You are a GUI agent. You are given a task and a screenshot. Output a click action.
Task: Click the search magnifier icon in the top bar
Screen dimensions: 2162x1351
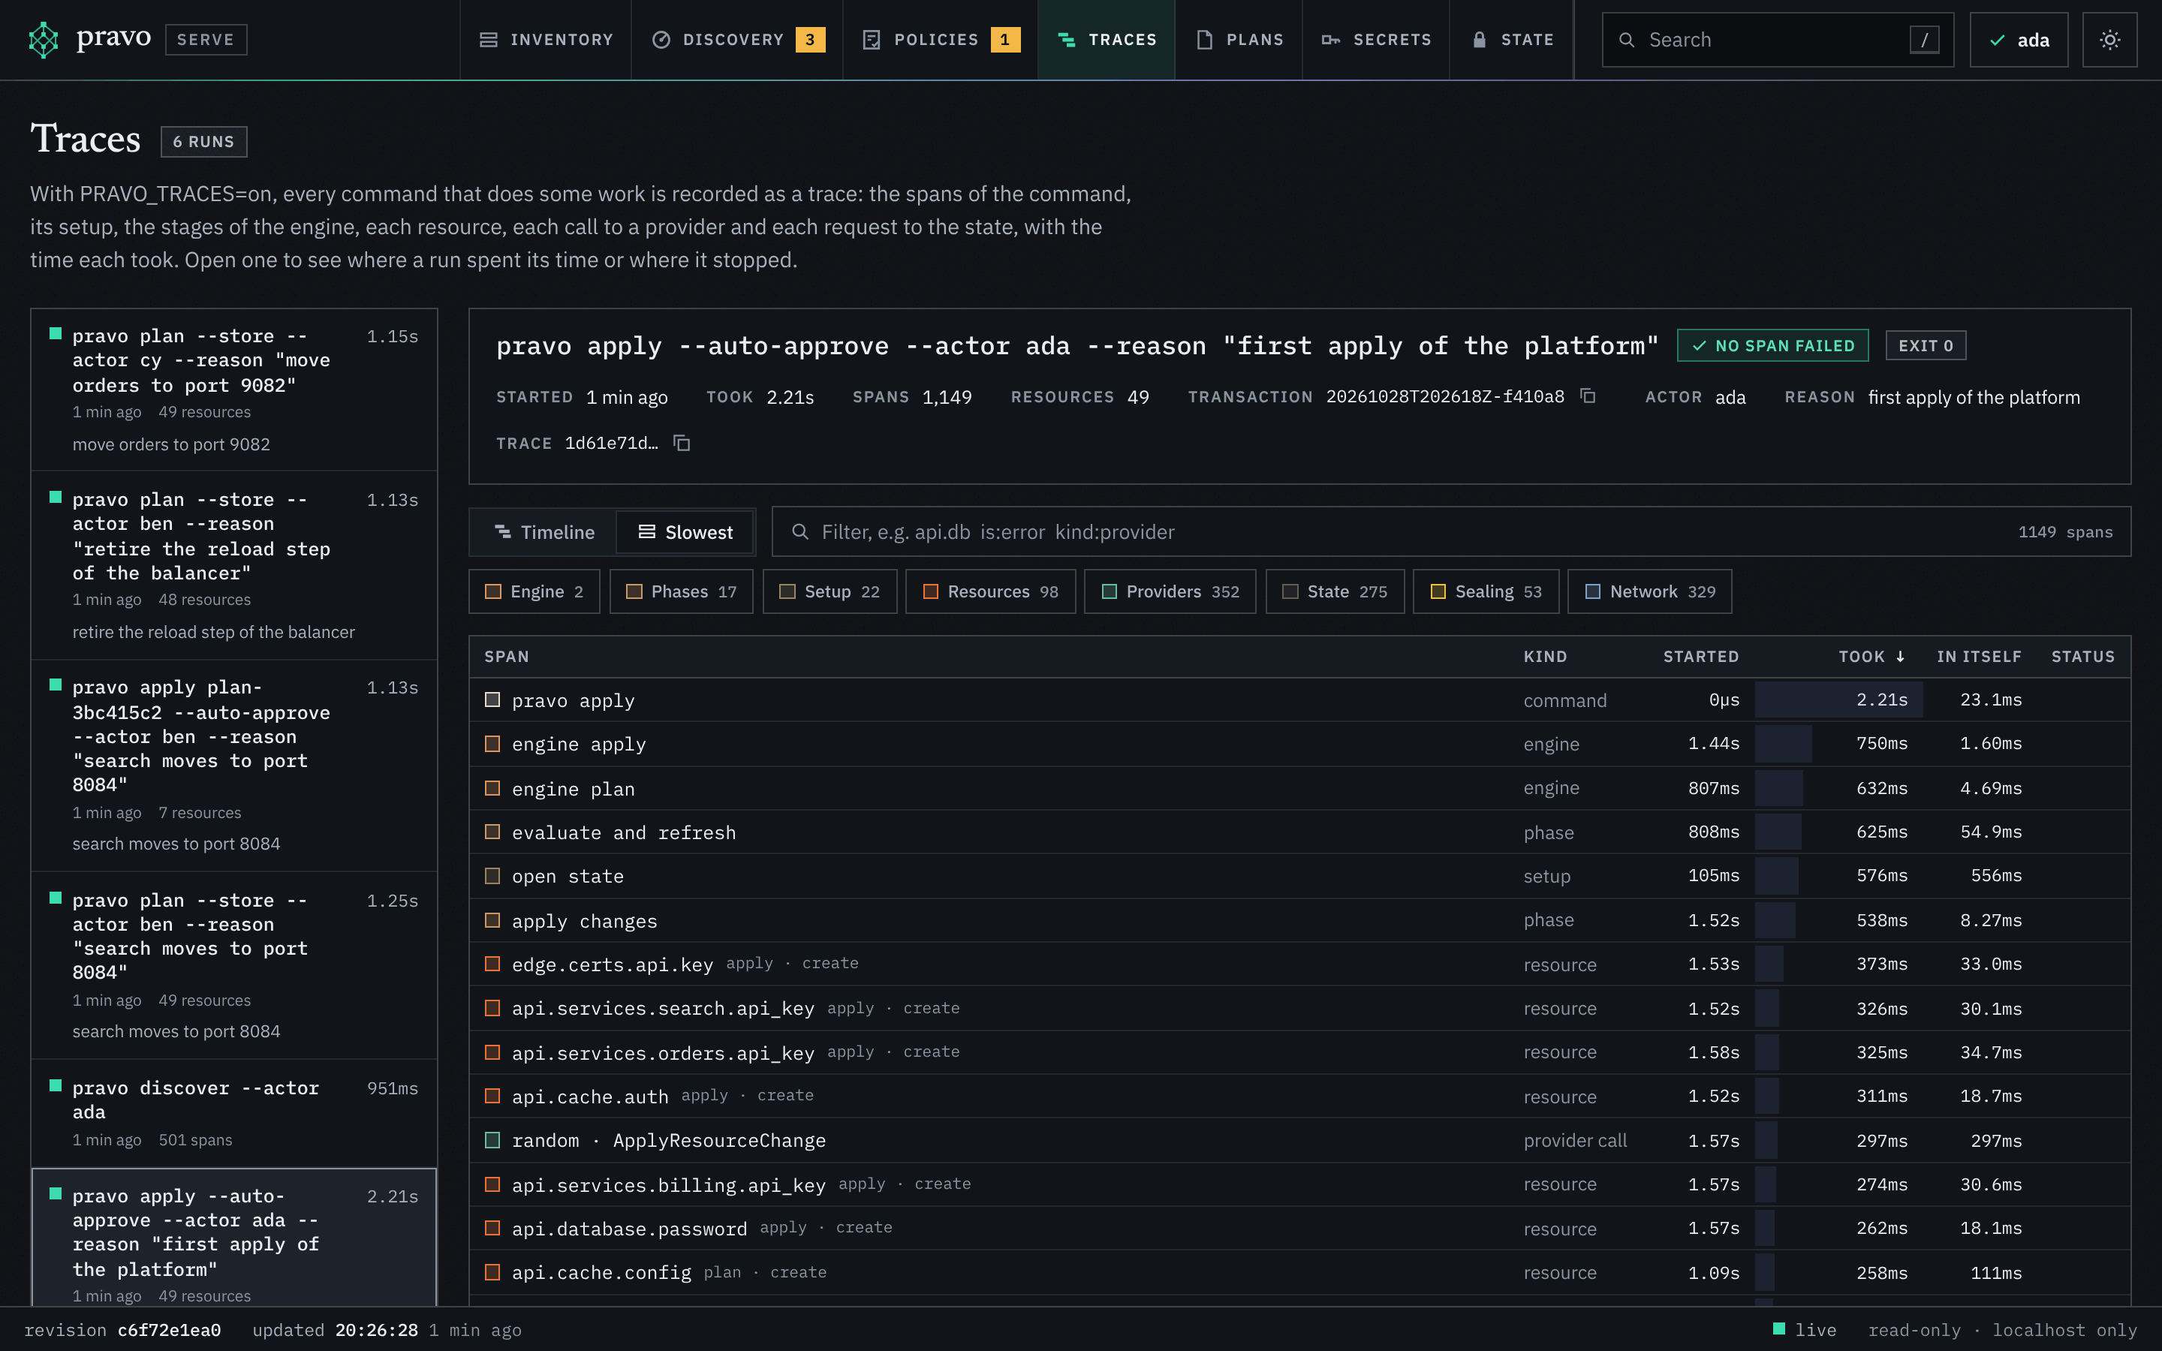coord(1627,41)
